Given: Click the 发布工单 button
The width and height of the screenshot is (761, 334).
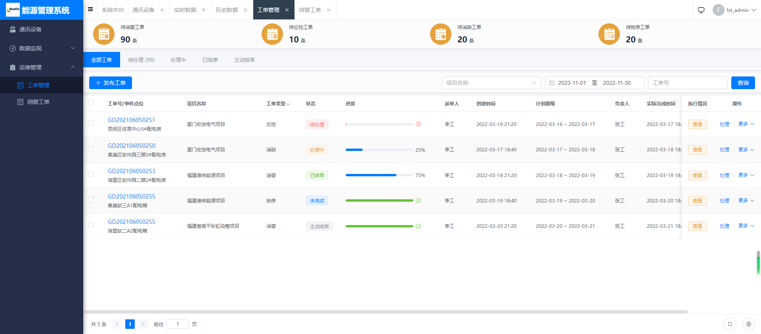Looking at the screenshot, I should [111, 83].
